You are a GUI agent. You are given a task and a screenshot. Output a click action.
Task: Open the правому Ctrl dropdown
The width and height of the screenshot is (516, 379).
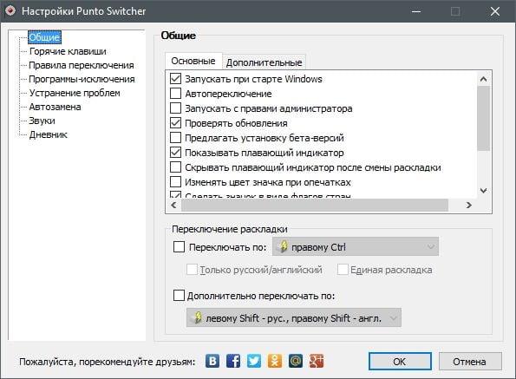pos(356,246)
